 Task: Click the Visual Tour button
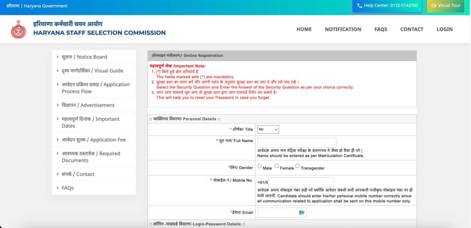point(445,6)
